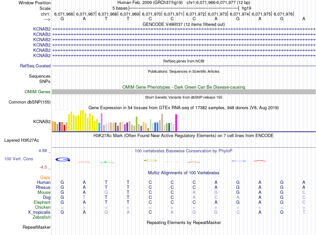Click Short Genetic Variants from dbSNP title

click(x=184, y=97)
